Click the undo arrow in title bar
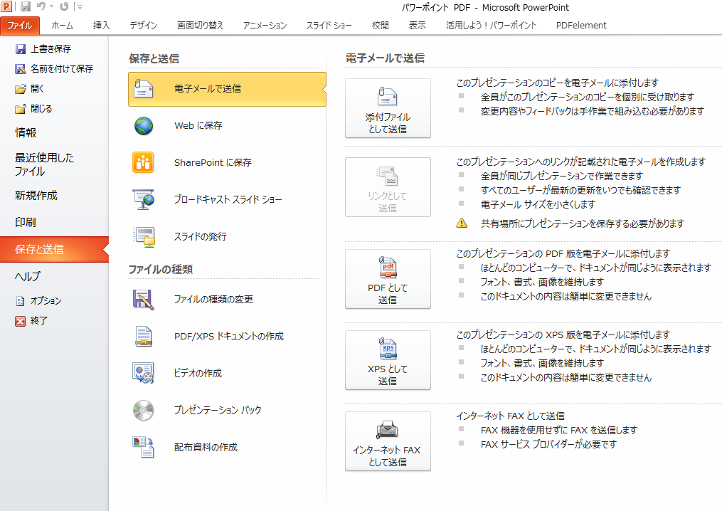The image size is (722, 511). tap(41, 6)
